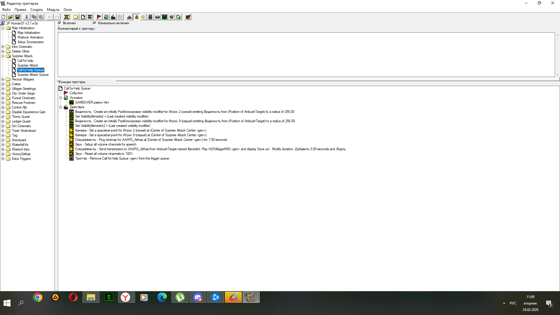Expand the Intro Cinematic folder
Screen dimensions: 560x315
click(3, 47)
